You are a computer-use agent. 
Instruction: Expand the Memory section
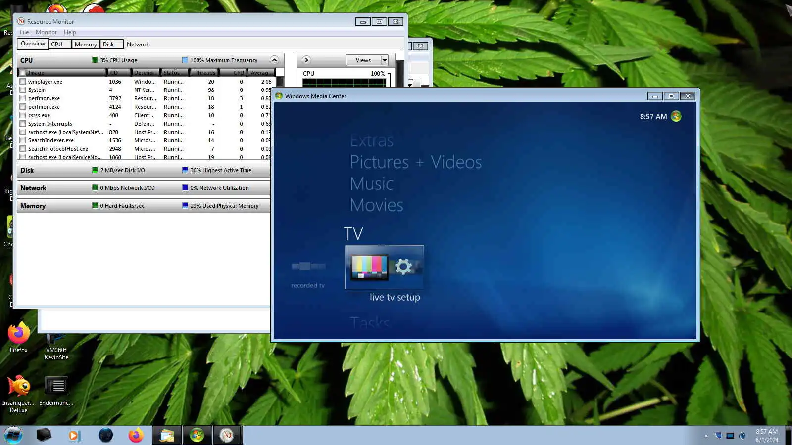click(x=144, y=206)
